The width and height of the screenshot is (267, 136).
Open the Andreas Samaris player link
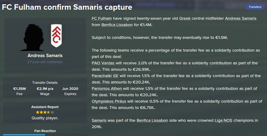[x=241, y=19]
